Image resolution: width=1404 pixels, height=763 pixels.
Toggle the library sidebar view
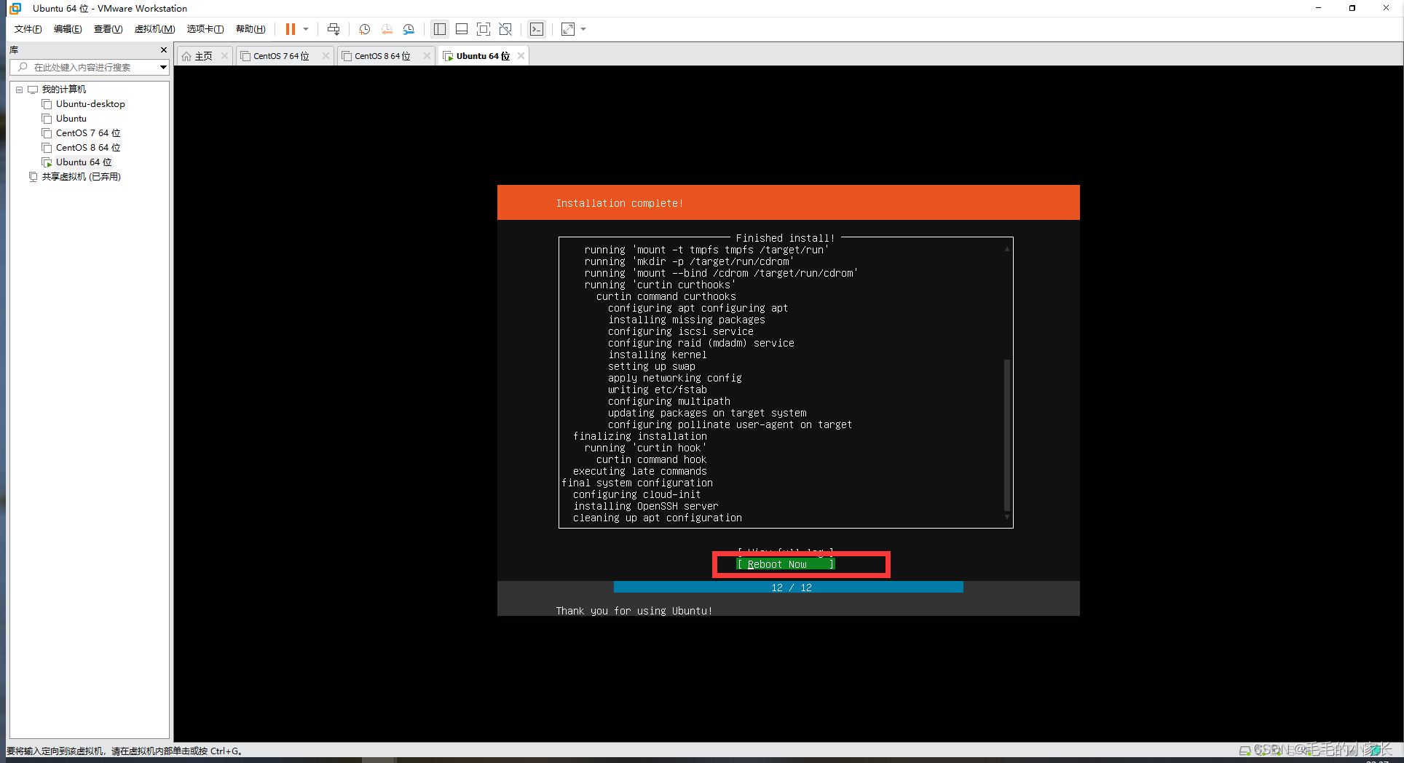(440, 29)
